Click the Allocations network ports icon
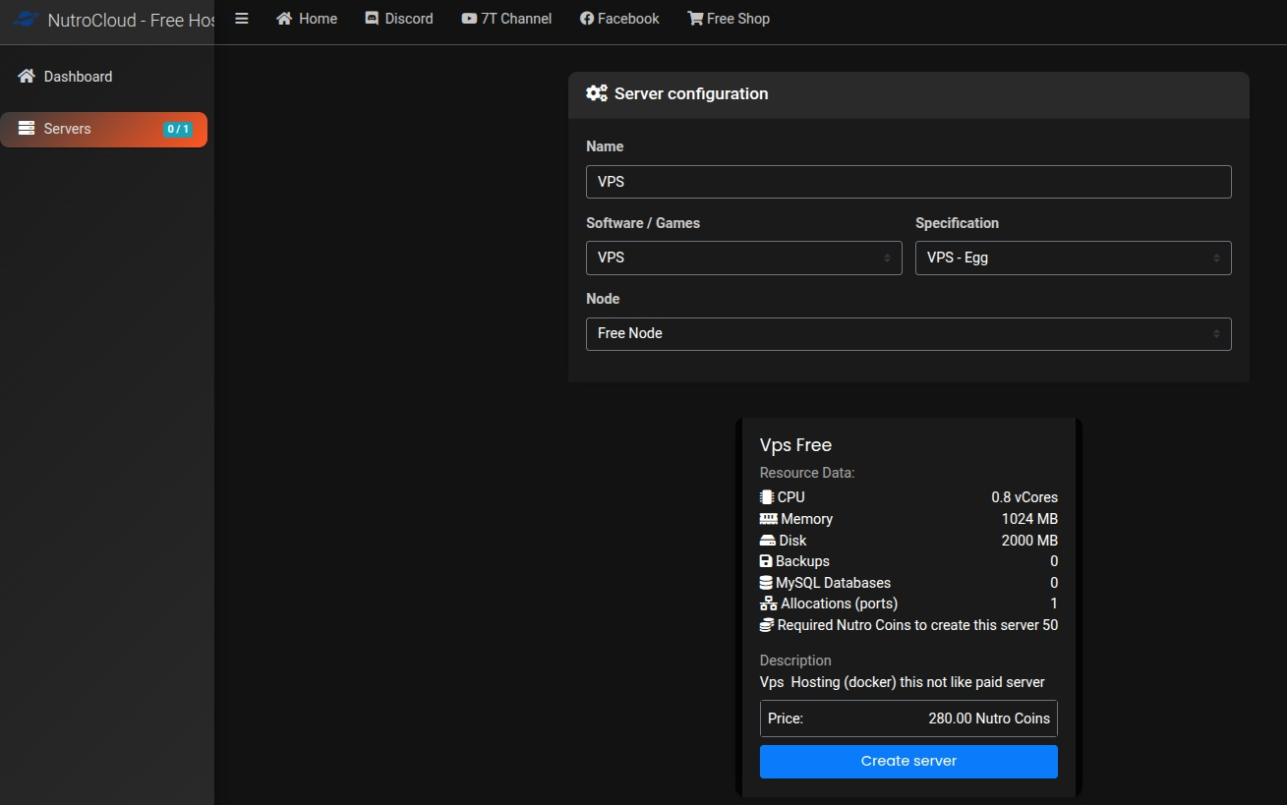 [x=769, y=604]
